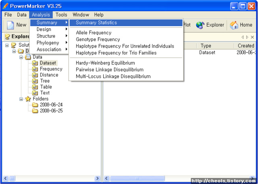Run Hardy-Weinberg Equilibrium analysis
Viewport: 258px width, 184px height.
coord(126,63)
